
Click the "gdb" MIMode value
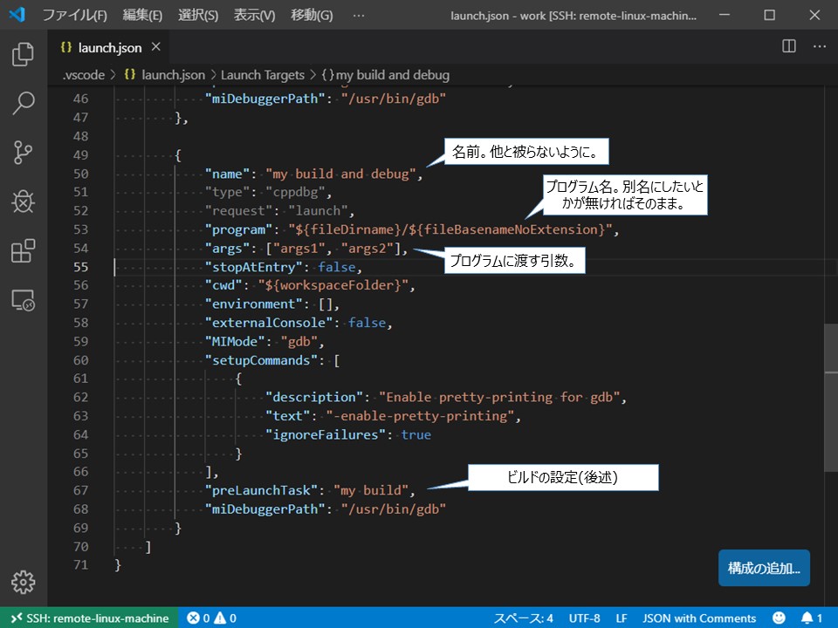click(x=299, y=341)
